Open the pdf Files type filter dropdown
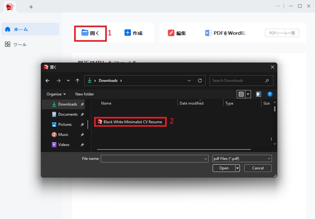Viewport: 315px width, 219px height. click(242, 158)
